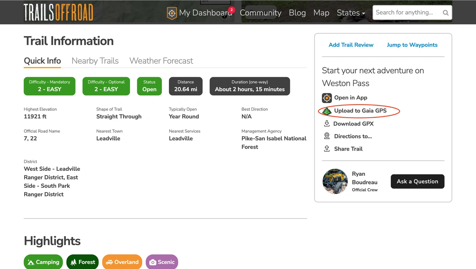Click the Share Trail icon

(327, 149)
